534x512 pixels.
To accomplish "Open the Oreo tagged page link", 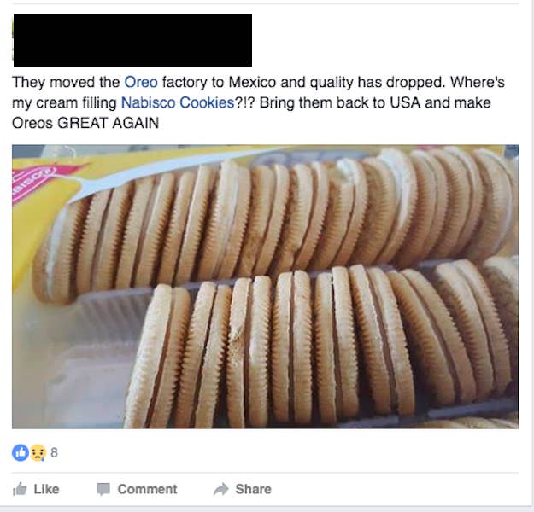I will 141,82.
